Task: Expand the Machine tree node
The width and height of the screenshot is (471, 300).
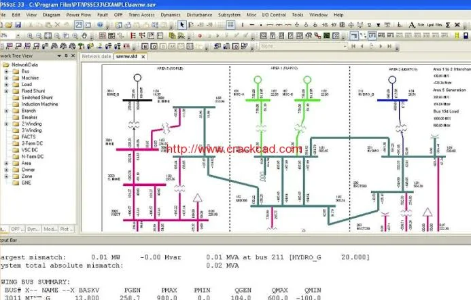Action: 6,78
